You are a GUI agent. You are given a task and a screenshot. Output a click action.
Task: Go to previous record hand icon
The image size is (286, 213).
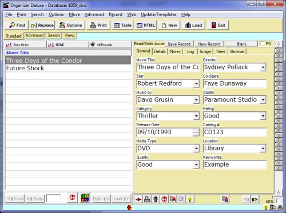tap(246, 199)
